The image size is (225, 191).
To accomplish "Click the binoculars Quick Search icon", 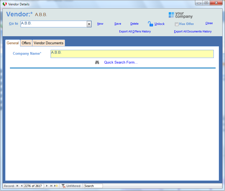I will coord(97,62).
